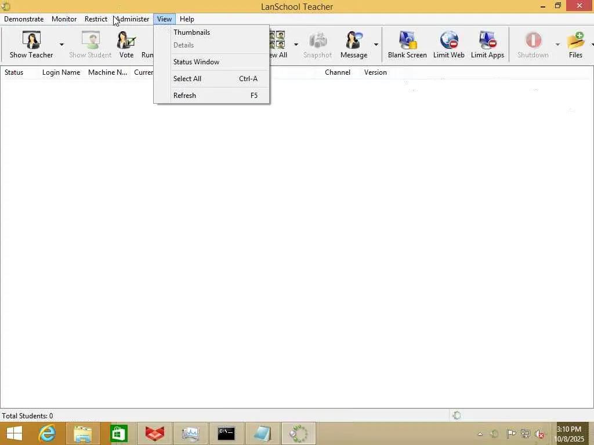Expand the View All dropdown arrow
This screenshot has height=445, width=594.
(296, 45)
